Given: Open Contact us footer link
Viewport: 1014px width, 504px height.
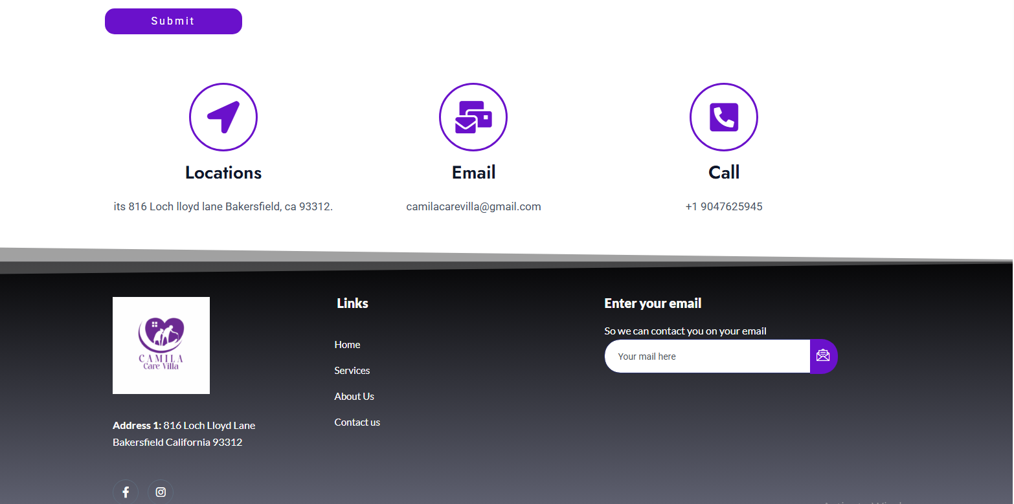Looking at the screenshot, I should (x=357, y=422).
